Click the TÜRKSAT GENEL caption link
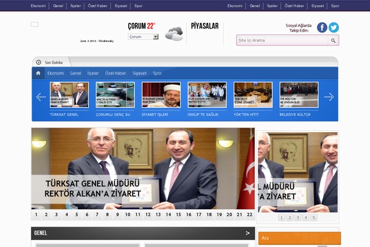 pos(64,114)
